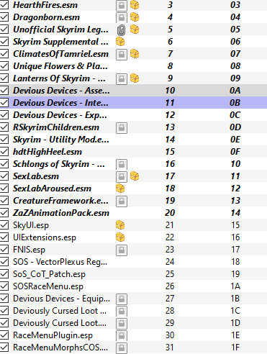Toggle the SoS_CoT_Patch.esp checkbox
The image size is (267, 354).
click(4, 274)
